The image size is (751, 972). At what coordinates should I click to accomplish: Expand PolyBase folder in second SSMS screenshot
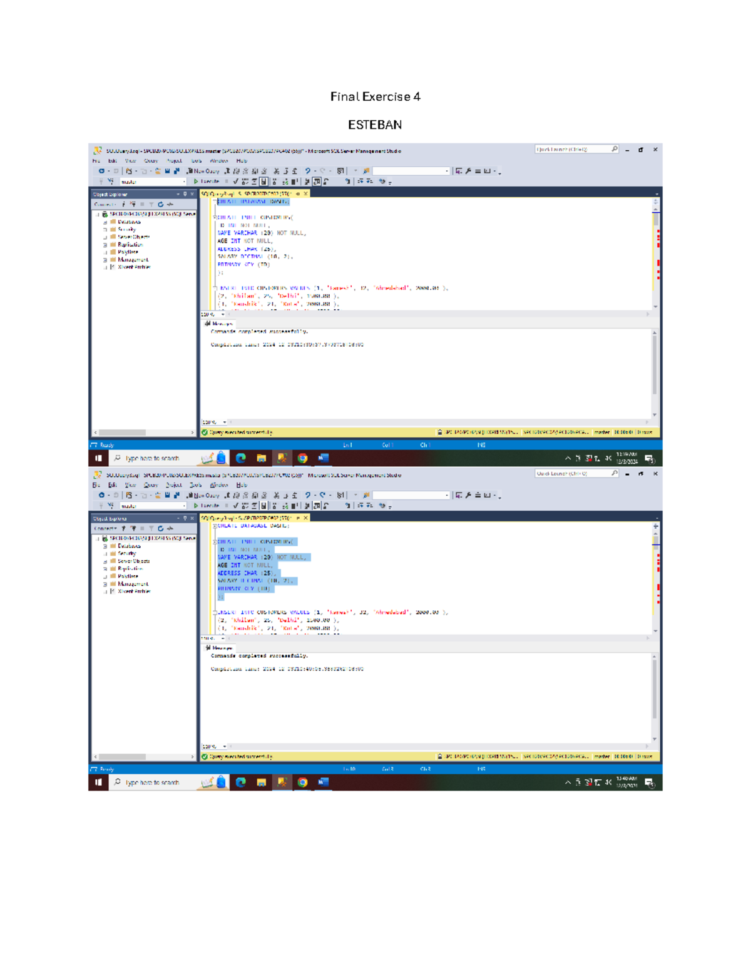click(105, 576)
